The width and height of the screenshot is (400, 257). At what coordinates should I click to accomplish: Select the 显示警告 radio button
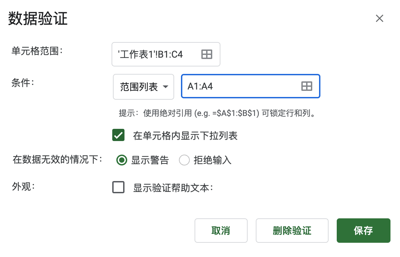(121, 160)
